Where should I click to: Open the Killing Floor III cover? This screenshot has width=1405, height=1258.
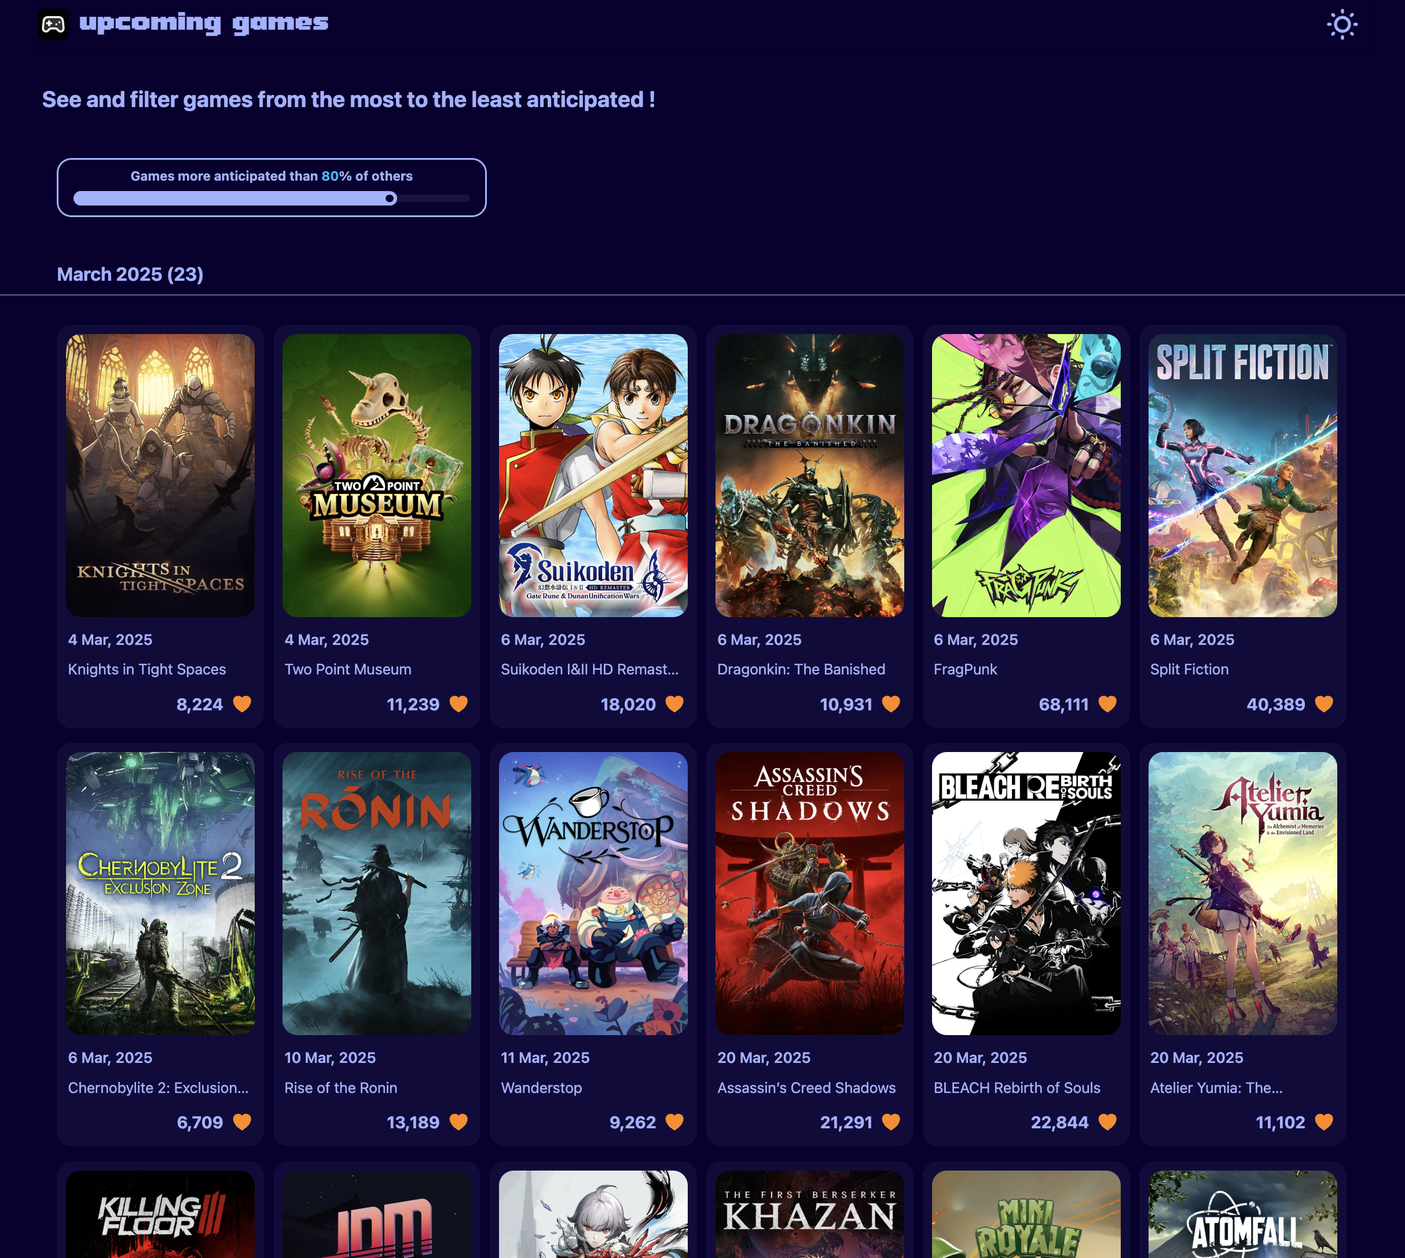click(160, 1215)
